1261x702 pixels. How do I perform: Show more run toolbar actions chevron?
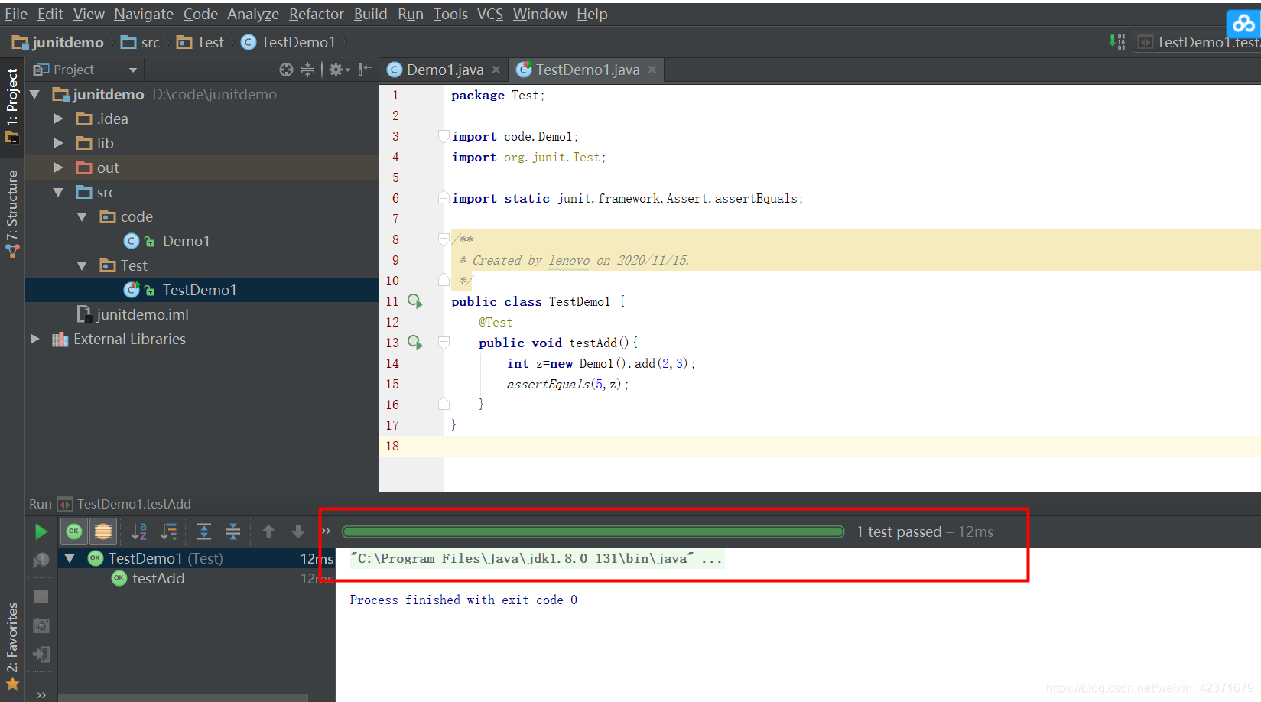click(x=326, y=531)
